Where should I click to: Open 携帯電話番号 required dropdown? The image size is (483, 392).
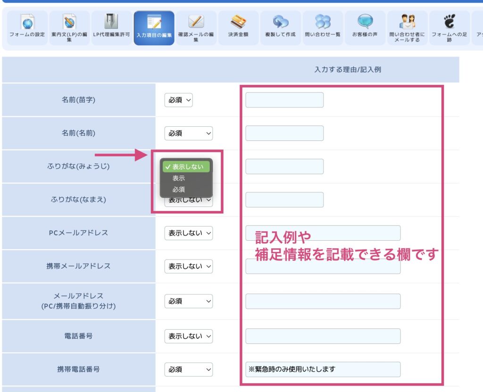pyautogui.click(x=188, y=370)
